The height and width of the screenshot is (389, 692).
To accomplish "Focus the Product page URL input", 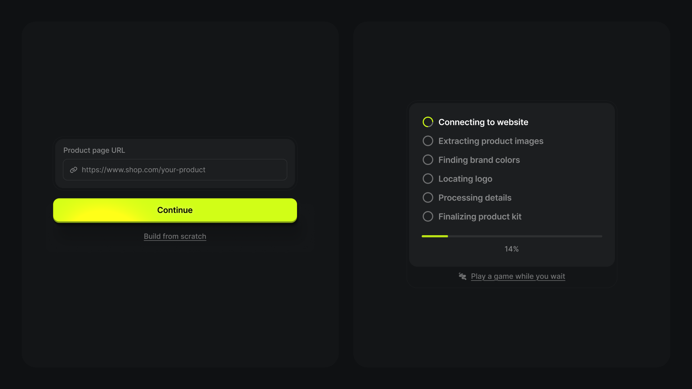I will pyautogui.click(x=180, y=170).
